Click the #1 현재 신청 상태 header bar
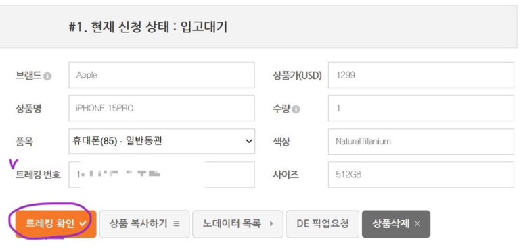Image resolution: width=523 pixels, height=249 pixels. (x=258, y=27)
